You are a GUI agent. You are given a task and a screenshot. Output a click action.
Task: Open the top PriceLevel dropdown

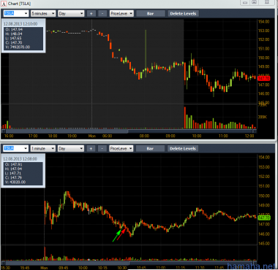[x=121, y=14]
